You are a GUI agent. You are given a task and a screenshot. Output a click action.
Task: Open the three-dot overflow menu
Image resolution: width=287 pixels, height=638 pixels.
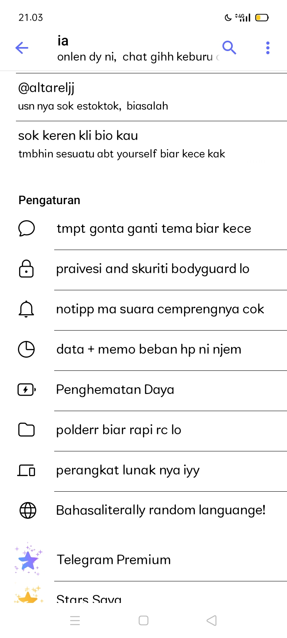point(268,48)
